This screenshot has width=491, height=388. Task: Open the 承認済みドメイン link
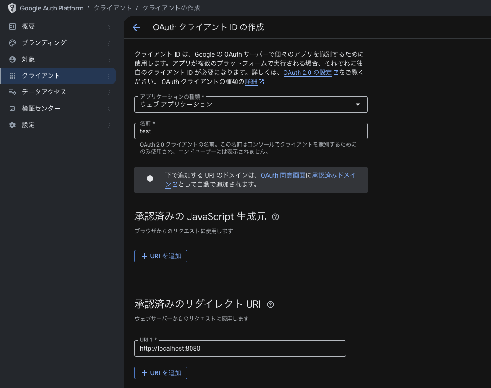334,175
